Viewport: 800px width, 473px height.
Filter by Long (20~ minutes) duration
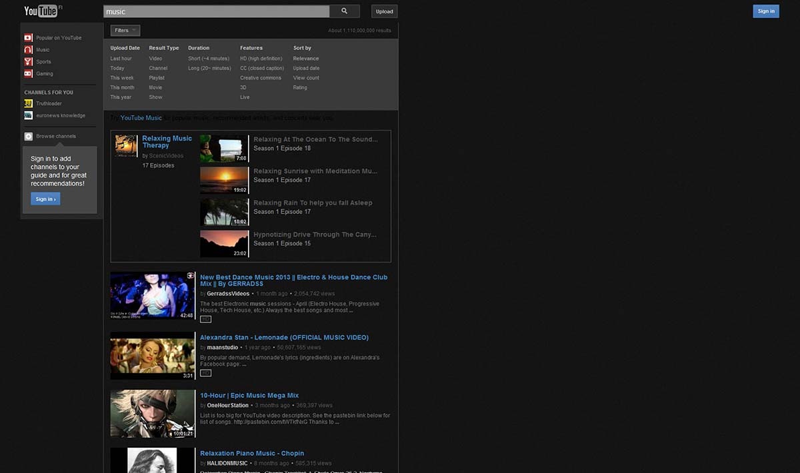tap(209, 68)
